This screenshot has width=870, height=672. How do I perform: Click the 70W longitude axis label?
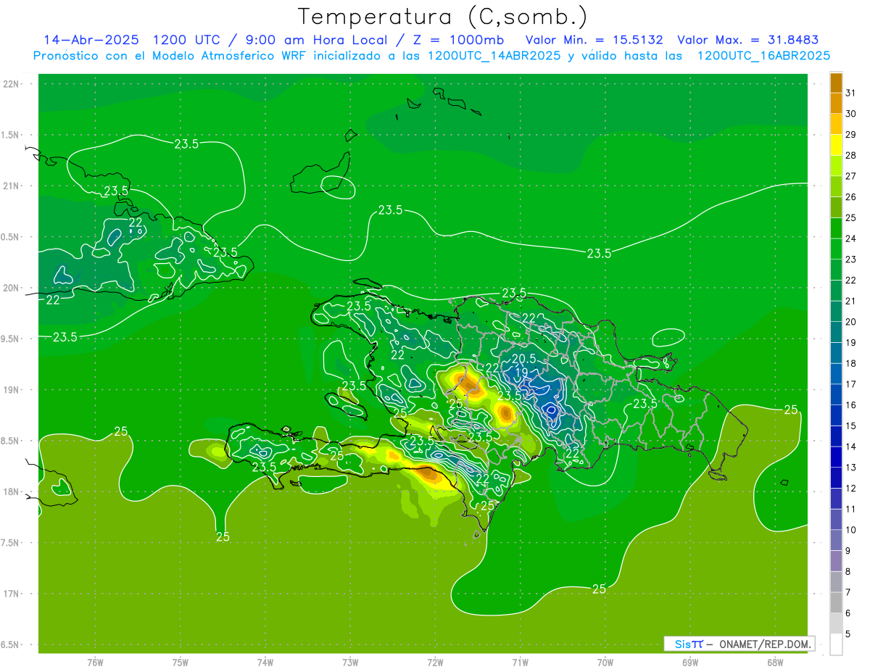(605, 662)
